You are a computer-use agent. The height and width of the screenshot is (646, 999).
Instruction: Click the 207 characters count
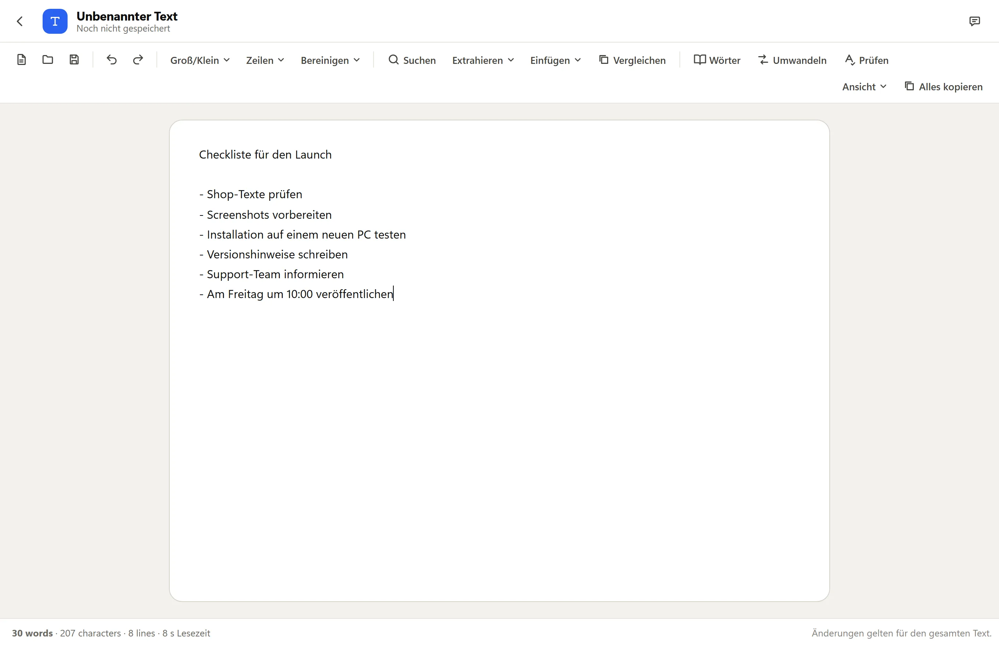click(x=90, y=634)
